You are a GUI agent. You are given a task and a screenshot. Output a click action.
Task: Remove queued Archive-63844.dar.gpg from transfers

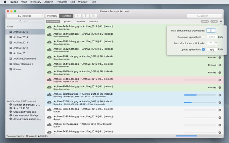pyautogui.click(x=220, y=110)
